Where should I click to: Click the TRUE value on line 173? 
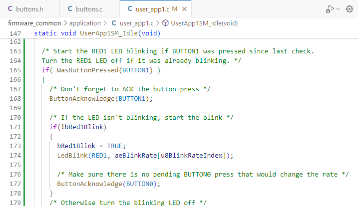(x=115, y=146)
